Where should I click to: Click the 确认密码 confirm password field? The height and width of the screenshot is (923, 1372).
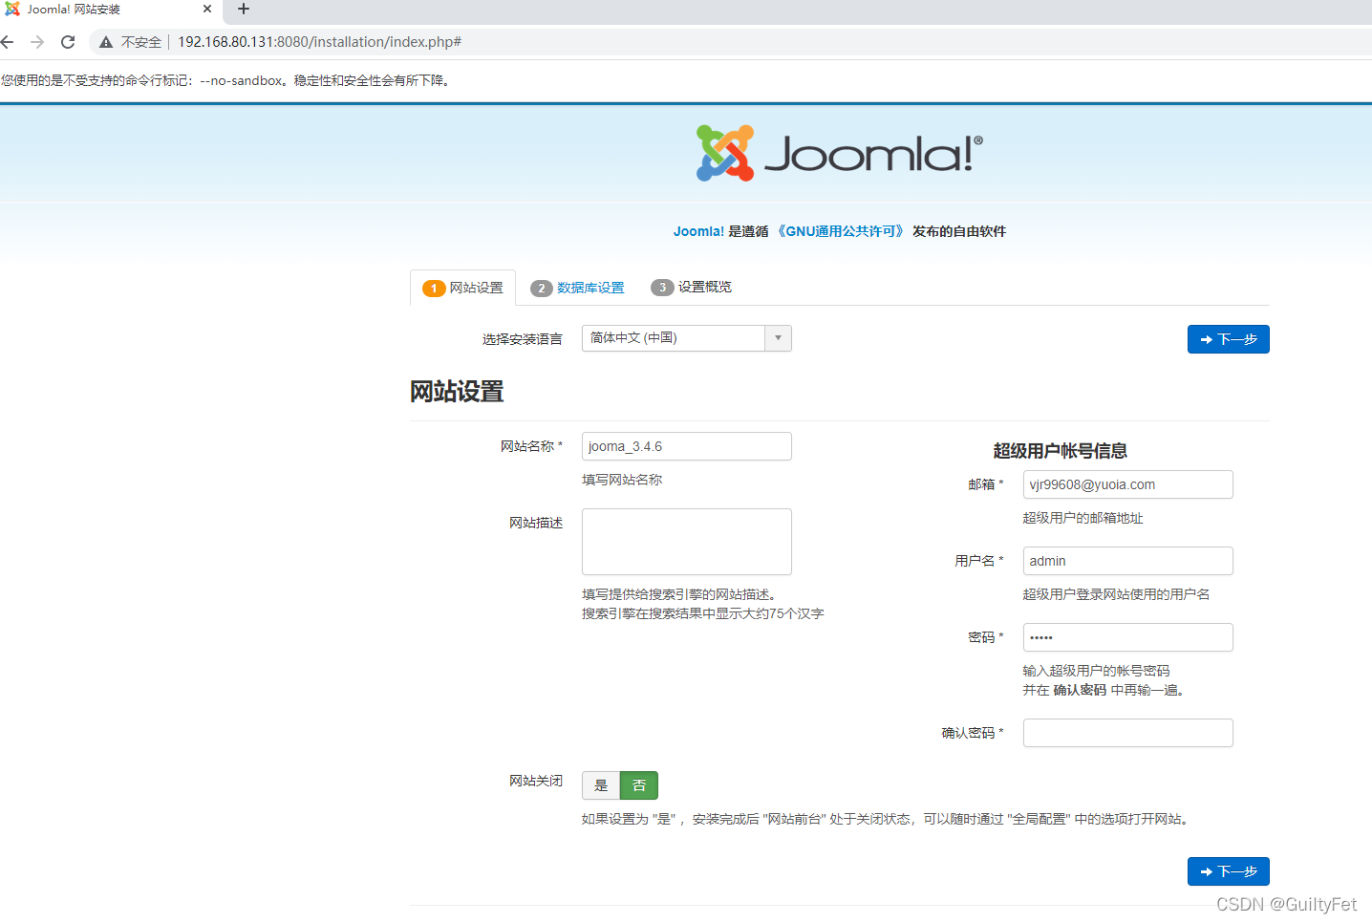coord(1127,733)
